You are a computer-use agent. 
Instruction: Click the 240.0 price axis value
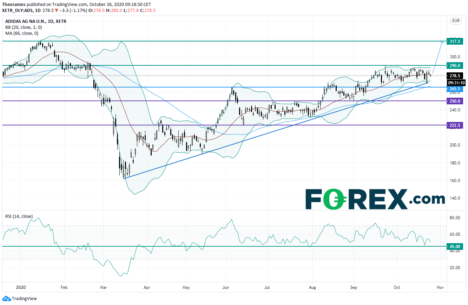pos(455,110)
